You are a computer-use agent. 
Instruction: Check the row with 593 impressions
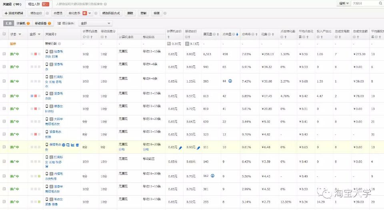coord(4,81)
